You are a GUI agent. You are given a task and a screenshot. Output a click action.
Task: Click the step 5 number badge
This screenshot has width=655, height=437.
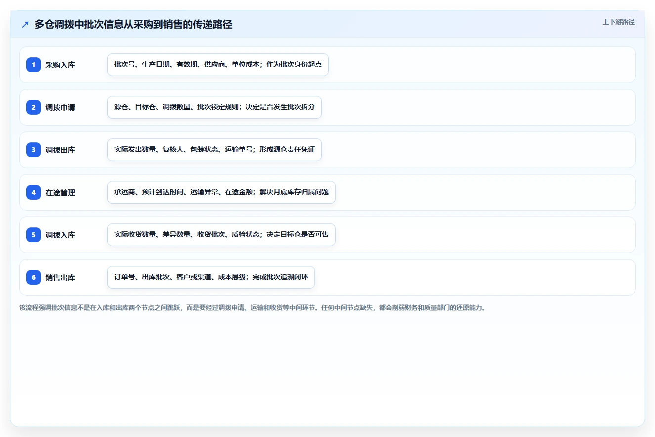(34, 235)
